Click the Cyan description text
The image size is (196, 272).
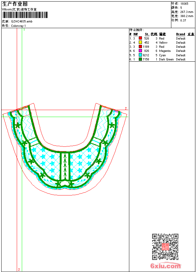pyautogui.click(x=162, y=55)
